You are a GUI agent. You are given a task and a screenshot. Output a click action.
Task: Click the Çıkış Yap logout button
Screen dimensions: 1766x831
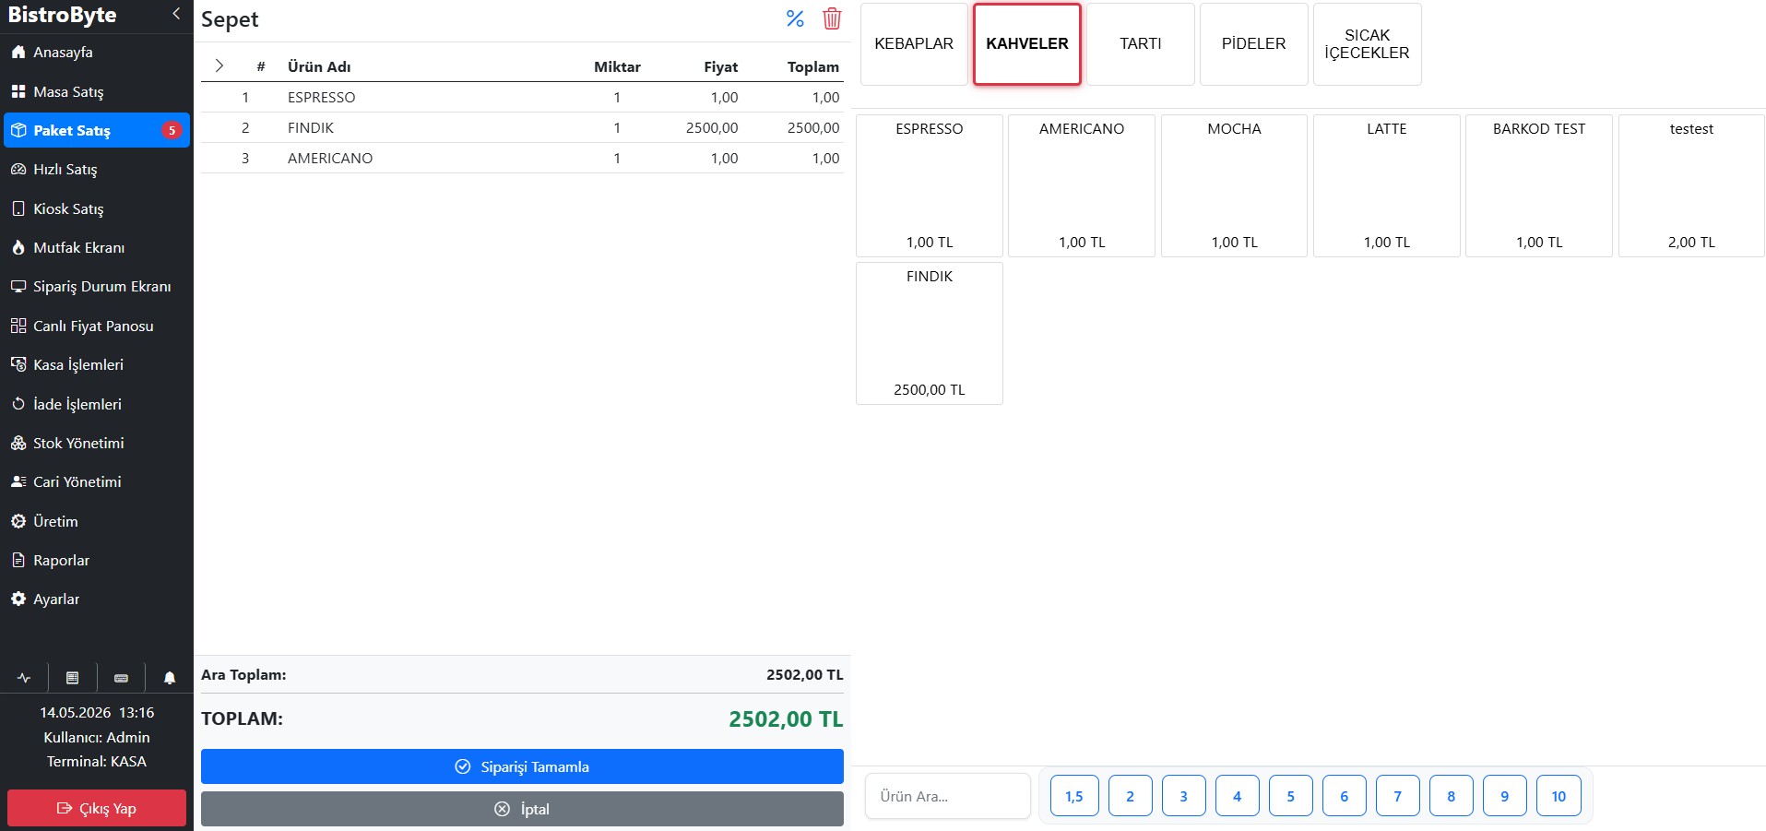(x=97, y=808)
